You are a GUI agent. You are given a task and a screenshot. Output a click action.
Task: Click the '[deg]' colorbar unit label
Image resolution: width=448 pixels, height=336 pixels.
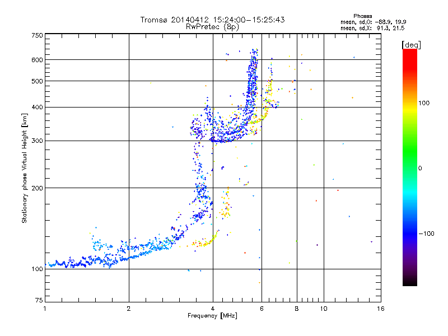[411, 45]
